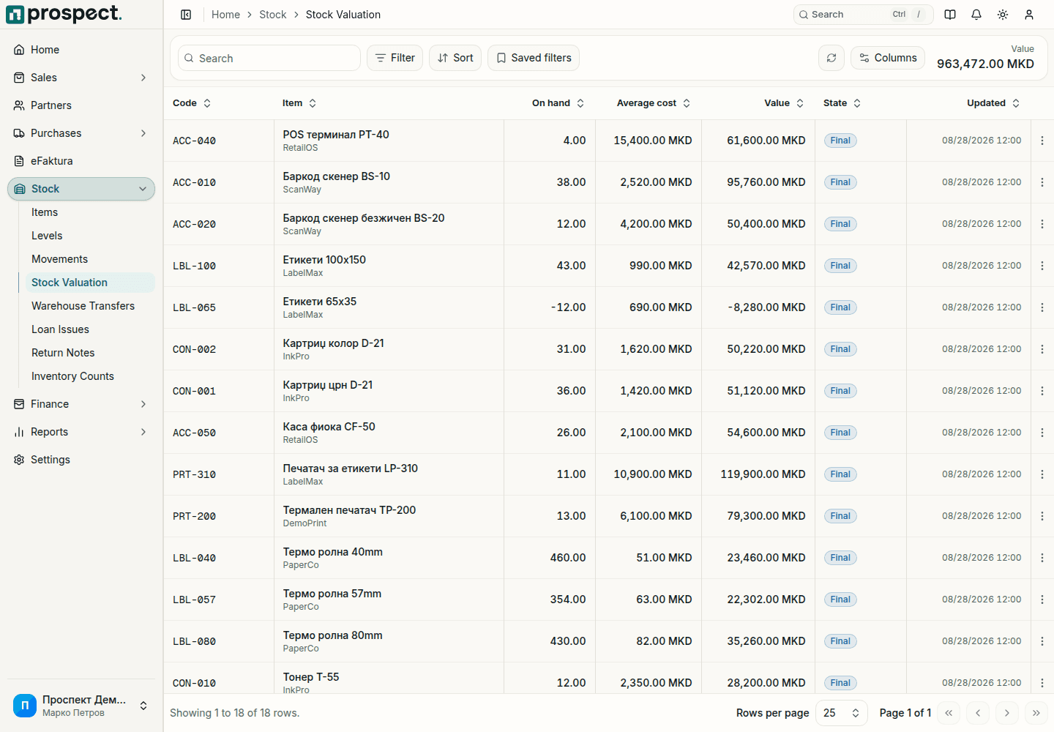The height and width of the screenshot is (732, 1054).
Task: Open the Home sidebar item
Action: point(81,50)
